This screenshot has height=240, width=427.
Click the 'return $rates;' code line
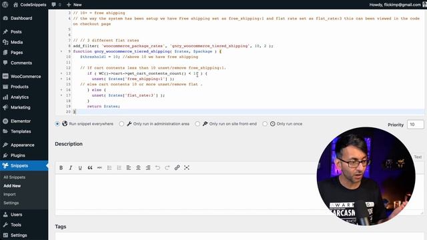pos(103,107)
